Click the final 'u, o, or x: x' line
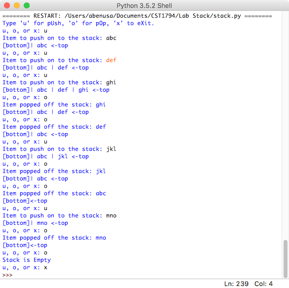This screenshot has height=288, width=289. click(25, 268)
